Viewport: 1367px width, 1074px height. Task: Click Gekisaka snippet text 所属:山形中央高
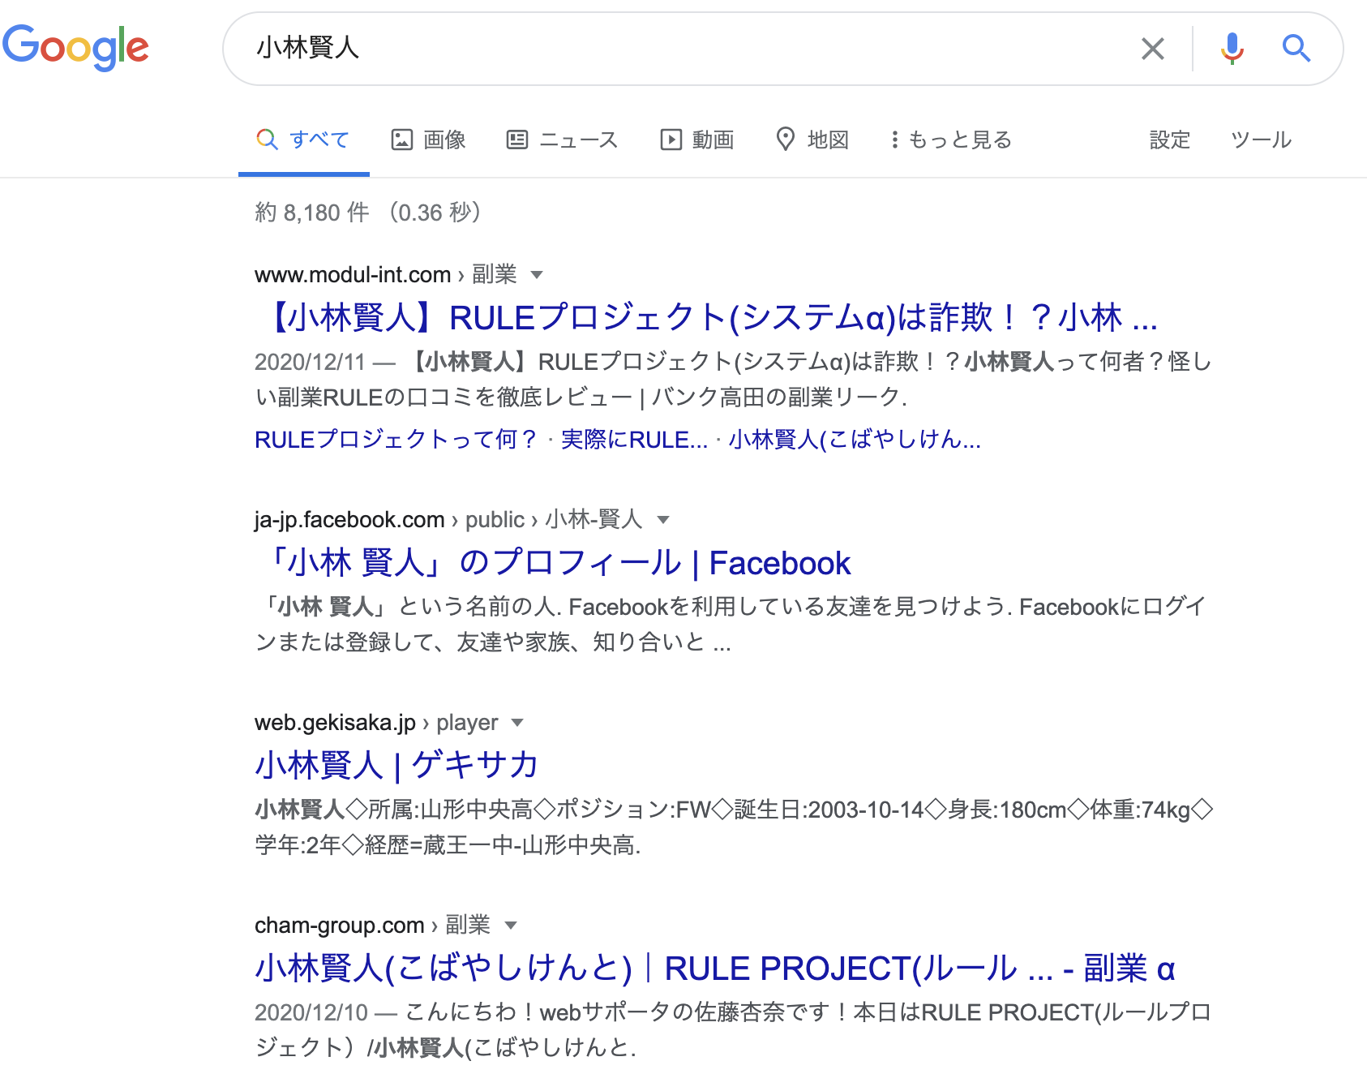450,810
